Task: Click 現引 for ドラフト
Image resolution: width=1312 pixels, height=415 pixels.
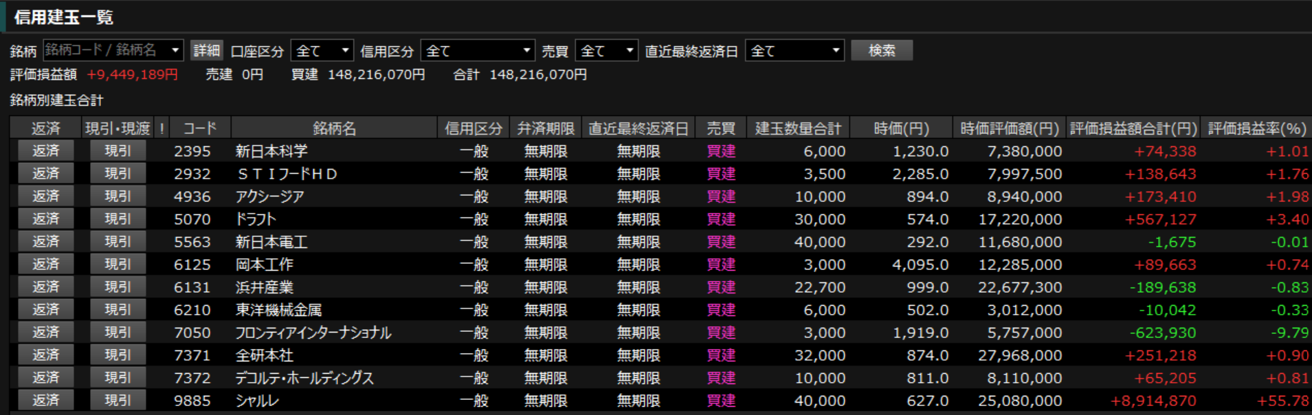Action: tap(118, 218)
